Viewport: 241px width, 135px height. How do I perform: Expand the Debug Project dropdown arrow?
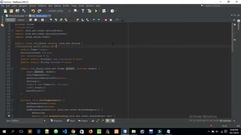[x=107, y=11]
